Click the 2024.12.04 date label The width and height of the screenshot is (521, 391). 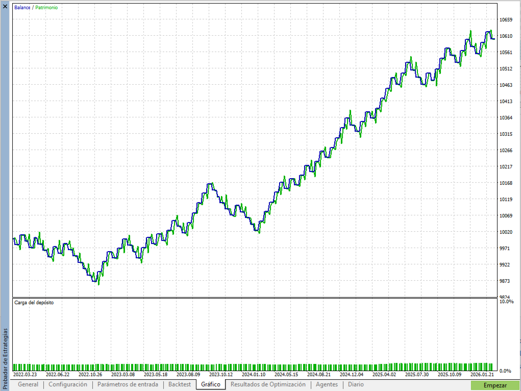[x=352, y=374]
